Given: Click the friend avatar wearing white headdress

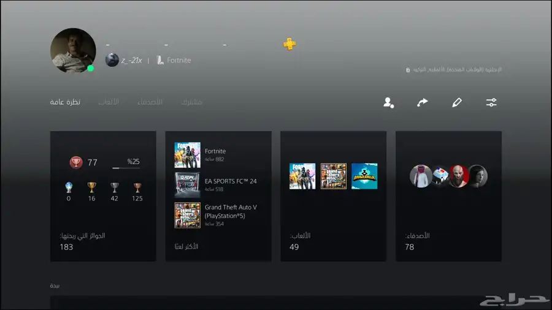Looking at the screenshot, I should coord(421,176).
